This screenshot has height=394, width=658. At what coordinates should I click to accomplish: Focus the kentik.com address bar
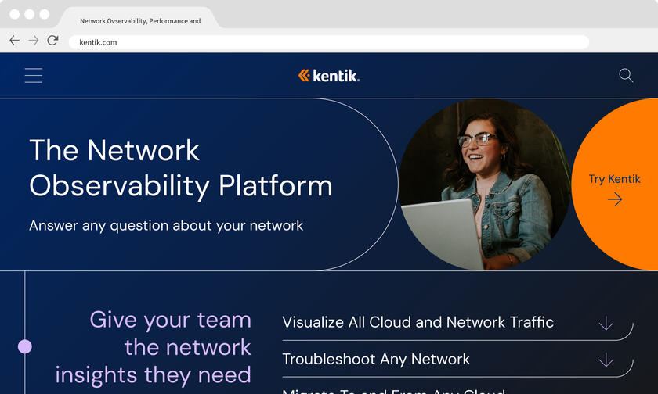(x=329, y=42)
